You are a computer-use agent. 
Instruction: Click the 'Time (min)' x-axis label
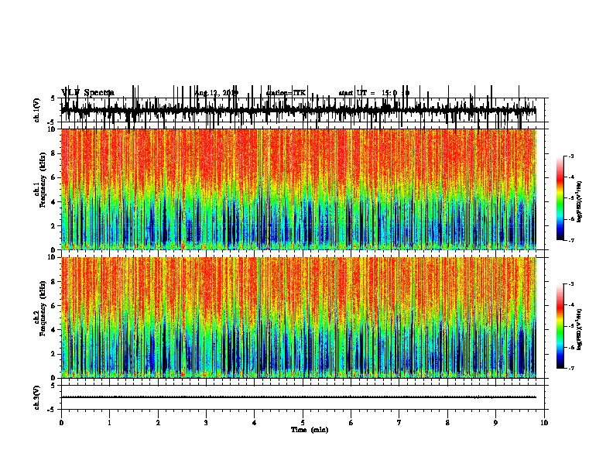tap(310, 430)
